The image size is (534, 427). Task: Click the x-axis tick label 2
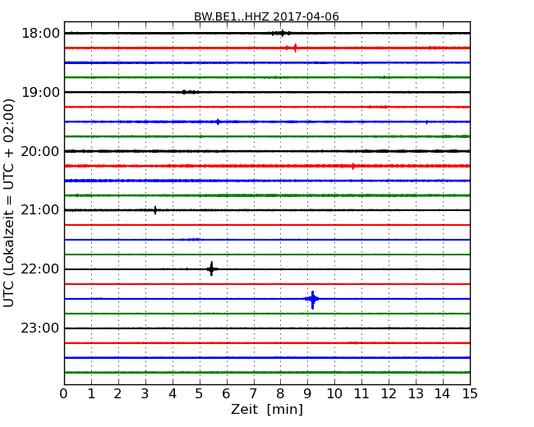(117, 394)
